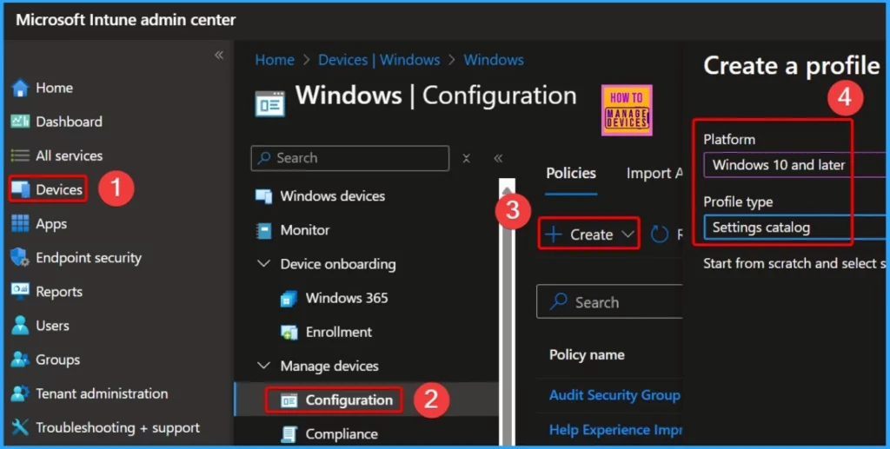
Task: Select Dashboard in left navigation
Action: coord(70,122)
